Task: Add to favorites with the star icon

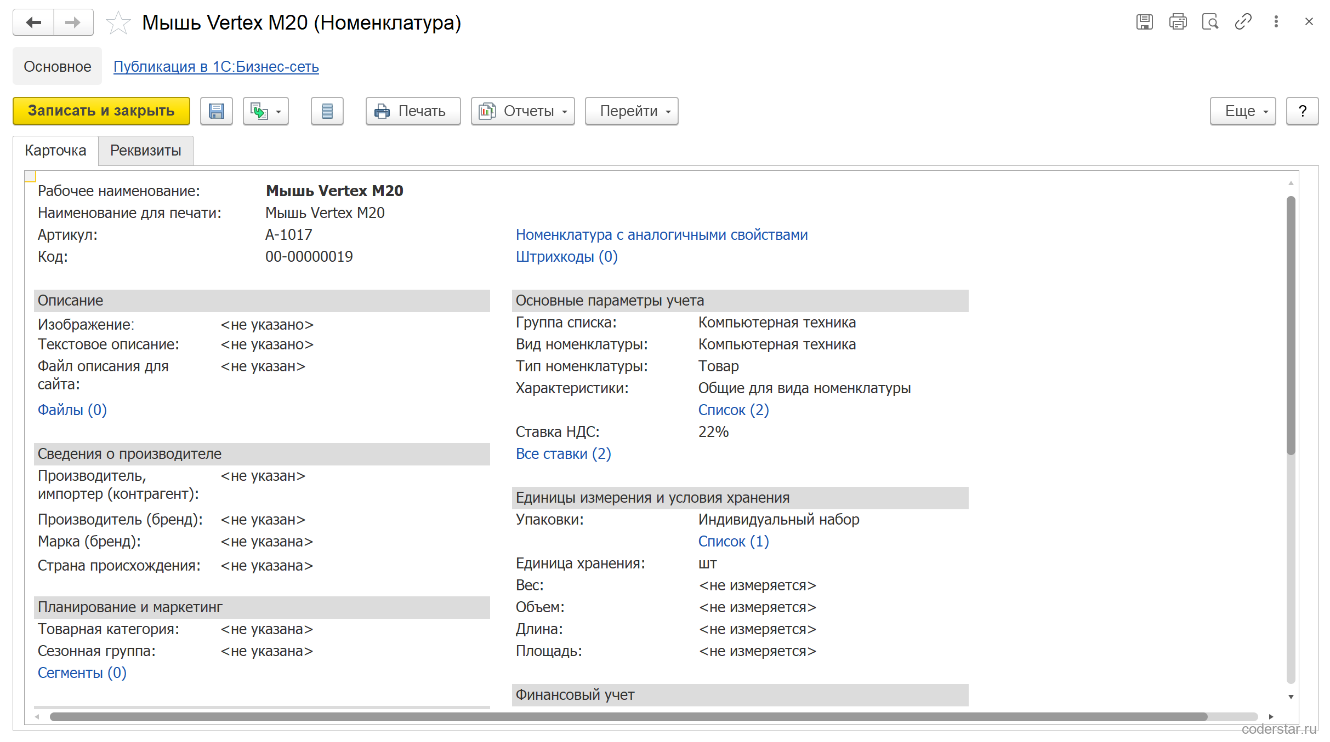Action: [x=118, y=23]
